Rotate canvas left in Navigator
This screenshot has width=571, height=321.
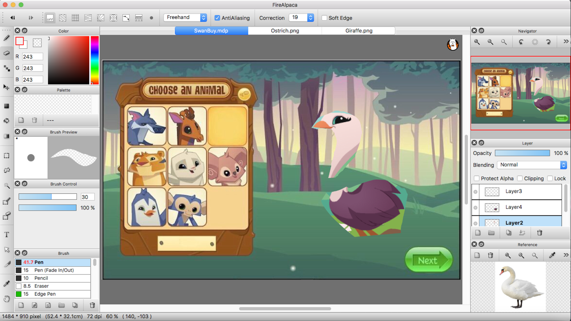tap(521, 42)
